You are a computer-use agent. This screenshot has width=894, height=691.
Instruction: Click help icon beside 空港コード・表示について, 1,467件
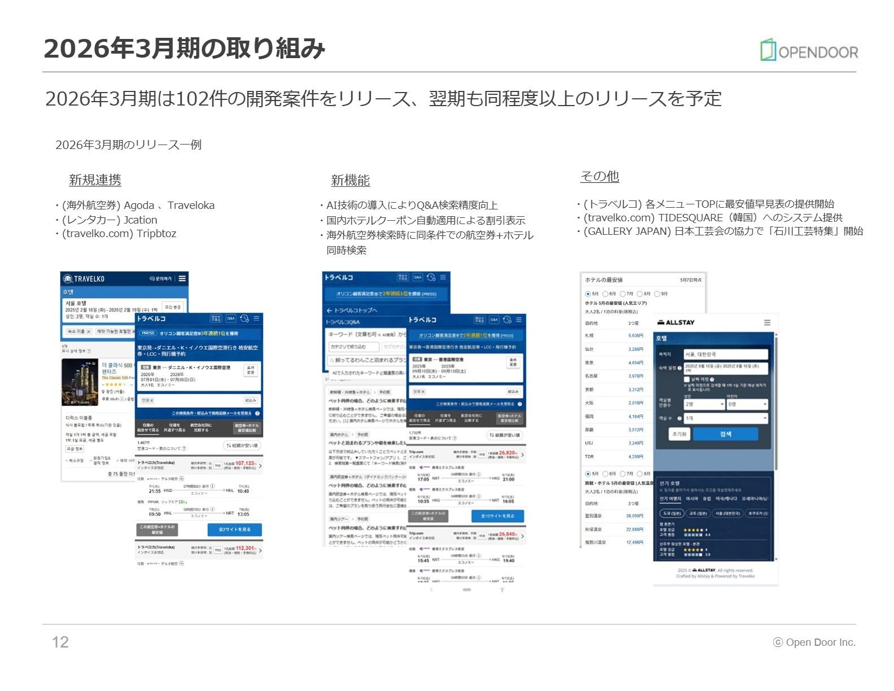click(184, 448)
